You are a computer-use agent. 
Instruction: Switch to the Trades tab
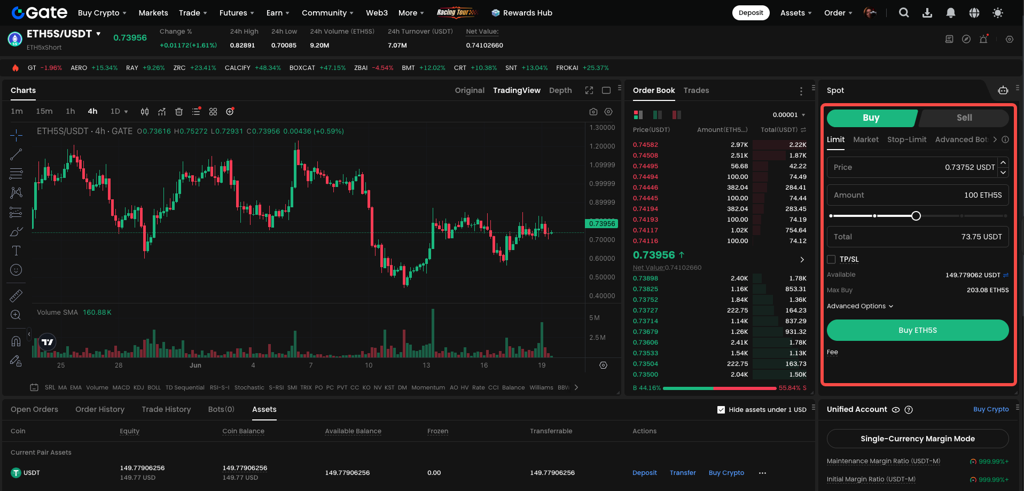[696, 90]
